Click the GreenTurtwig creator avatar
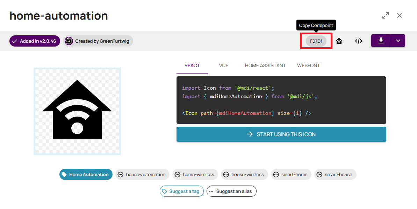 point(69,41)
